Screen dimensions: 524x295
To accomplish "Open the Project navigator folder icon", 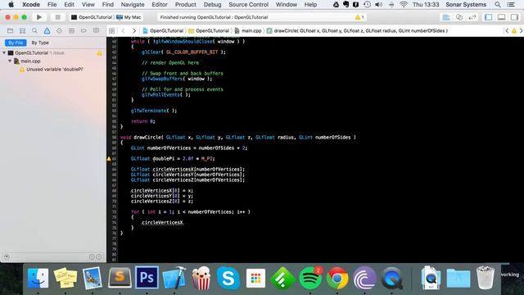I will pos(10,31).
